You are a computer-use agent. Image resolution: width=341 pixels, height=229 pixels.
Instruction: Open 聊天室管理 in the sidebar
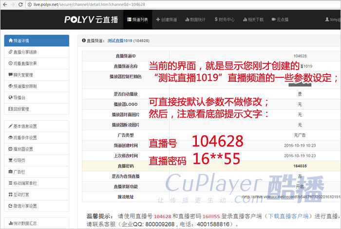tap(37, 75)
